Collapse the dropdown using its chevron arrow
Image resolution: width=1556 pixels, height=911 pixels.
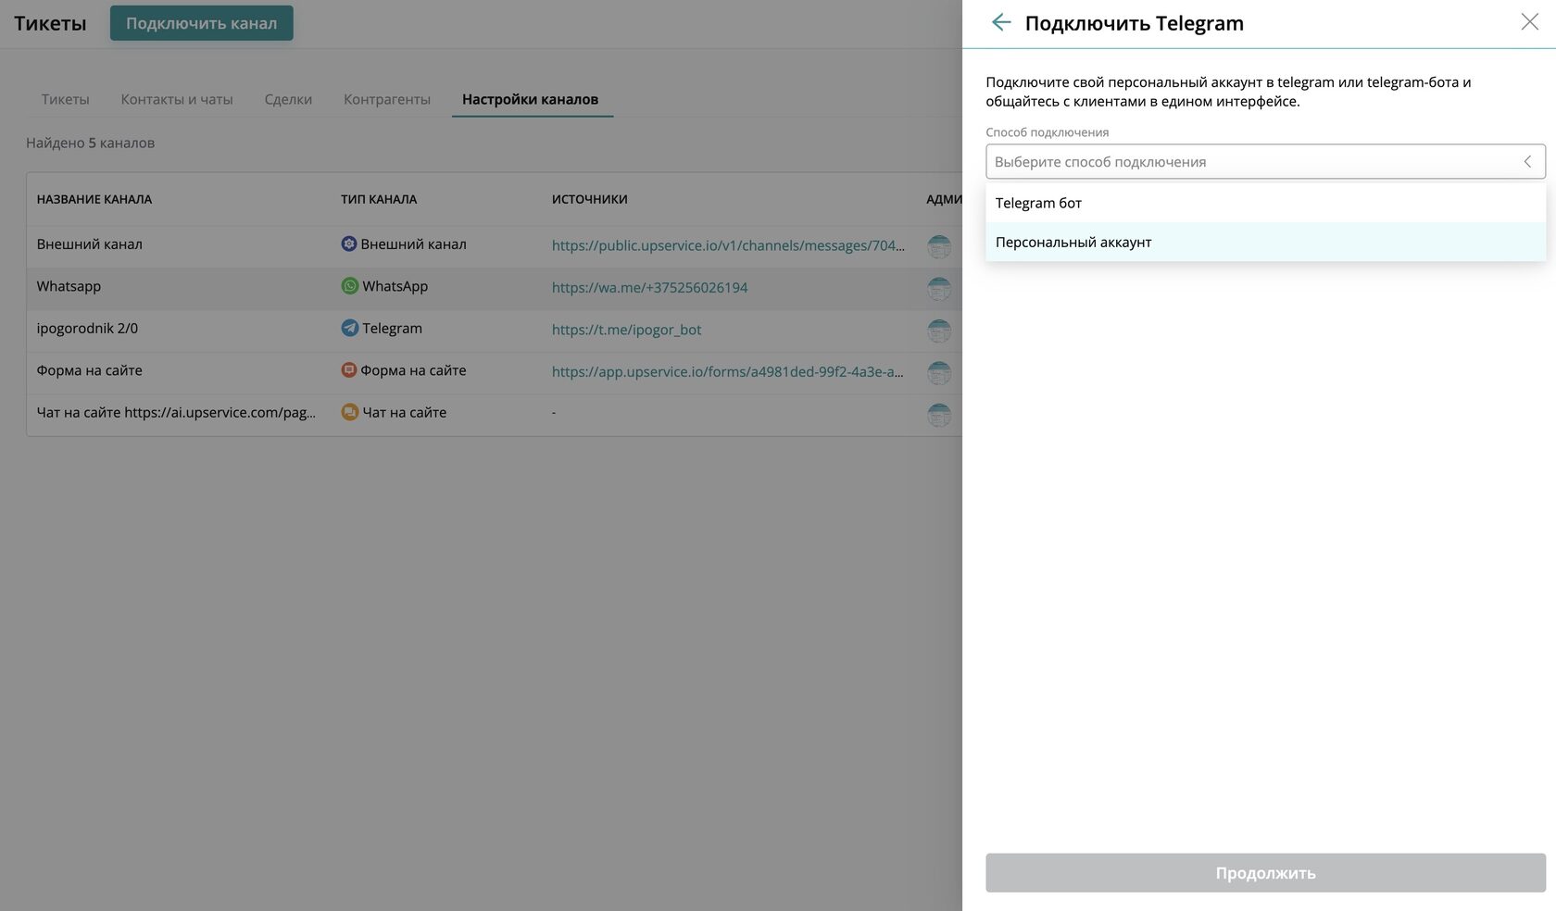pos(1527,161)
